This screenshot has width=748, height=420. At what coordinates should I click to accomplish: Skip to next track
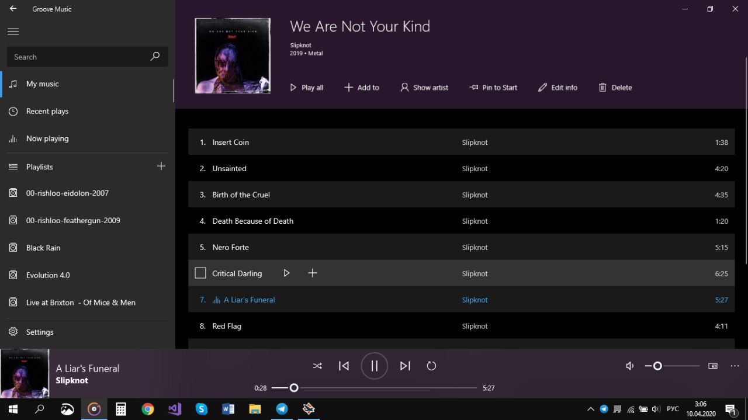pos(405,366)
